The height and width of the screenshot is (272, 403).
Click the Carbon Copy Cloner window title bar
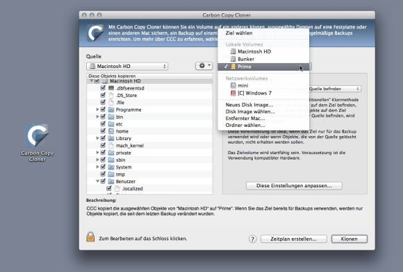click(227, 15)
